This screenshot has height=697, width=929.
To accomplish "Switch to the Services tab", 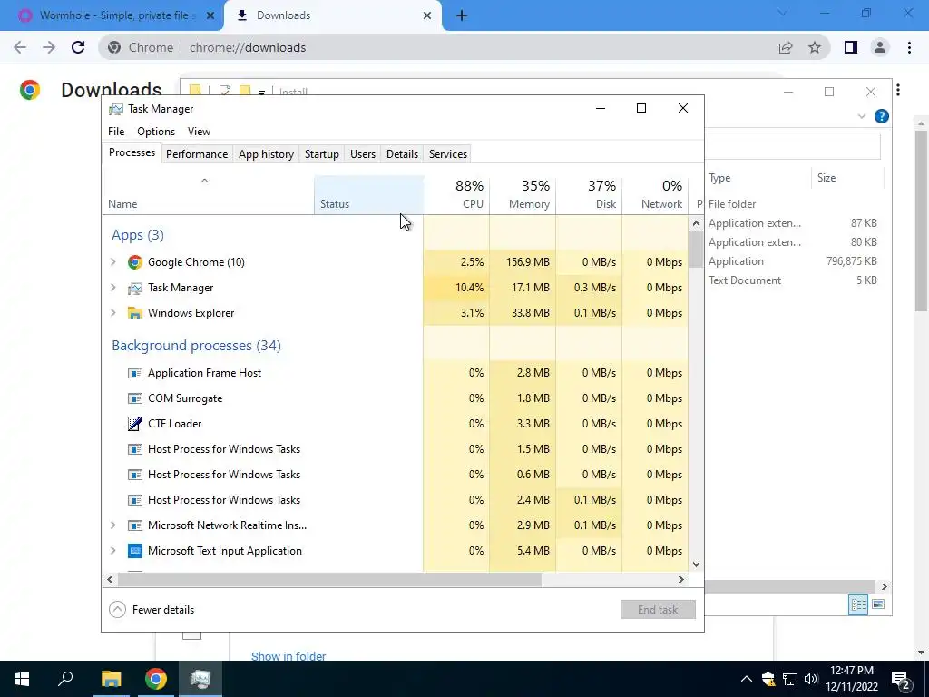I will pyautogui.click(x=448, y=154).
